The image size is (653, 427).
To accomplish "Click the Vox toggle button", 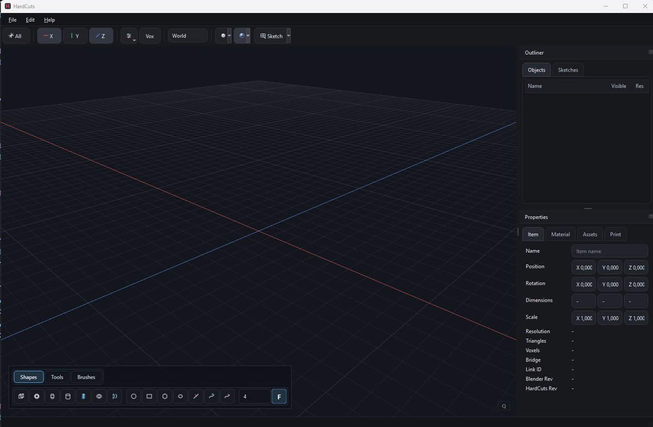I will pos(150,36).
